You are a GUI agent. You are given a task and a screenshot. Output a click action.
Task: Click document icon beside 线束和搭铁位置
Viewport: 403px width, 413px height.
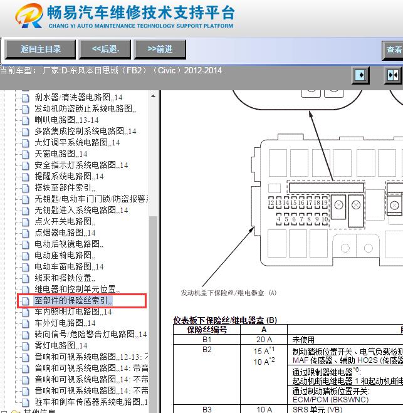tap(26, 278)
